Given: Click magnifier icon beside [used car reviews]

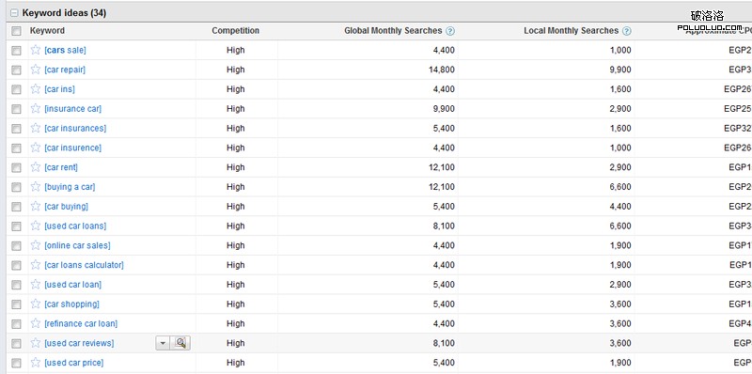Looking at the screenshot, I should point(180,343).
